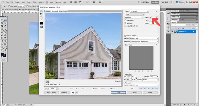The width and height of the screenshot is (199, 106).
Task: Open the Preview Monitor Color dropdown
Action: [x=144, y=38]
